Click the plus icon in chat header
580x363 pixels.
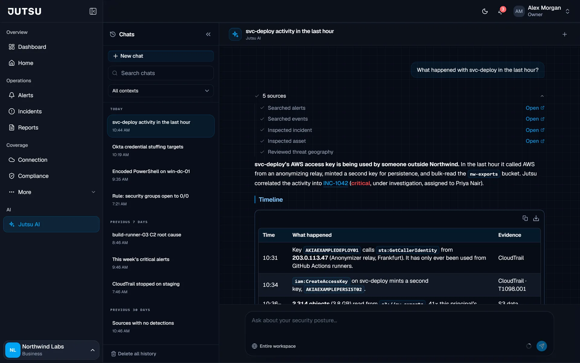[565, 34]
